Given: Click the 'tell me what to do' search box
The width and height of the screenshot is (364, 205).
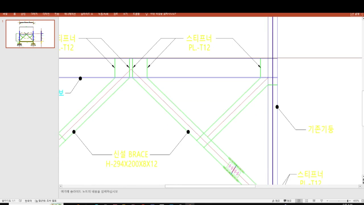Looking at the screenshot, I should tap(163, 14).
